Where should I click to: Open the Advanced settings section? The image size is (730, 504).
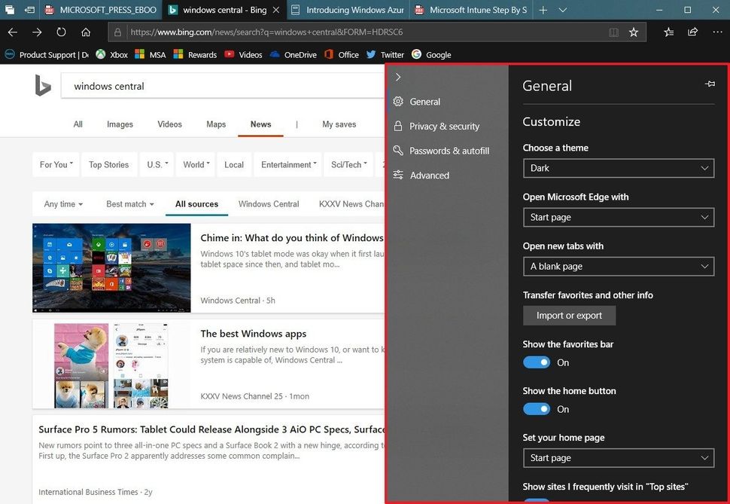coord(429,175)
